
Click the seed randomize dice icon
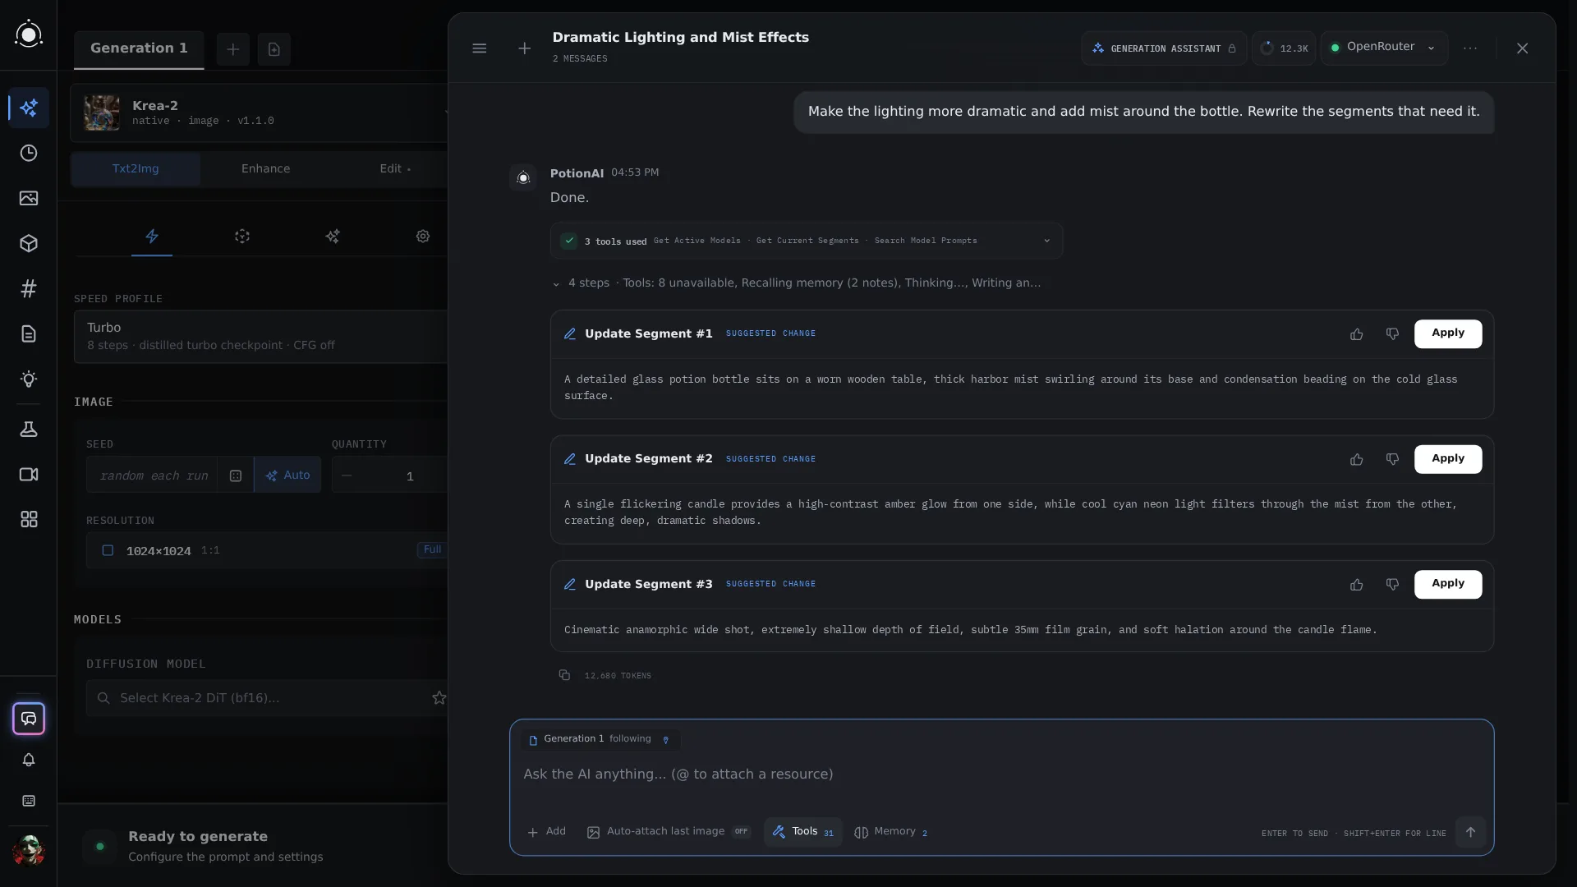236,476
